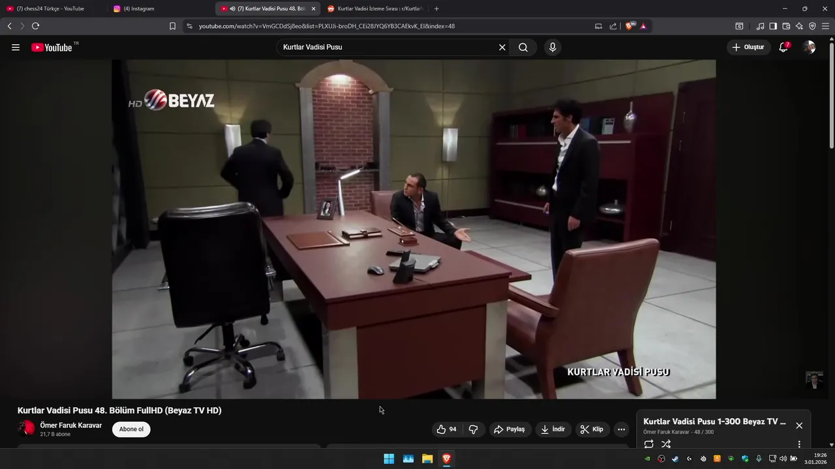
Task: Open volume control in system tray
Action: pyautogui.click(x=783, y=459)
